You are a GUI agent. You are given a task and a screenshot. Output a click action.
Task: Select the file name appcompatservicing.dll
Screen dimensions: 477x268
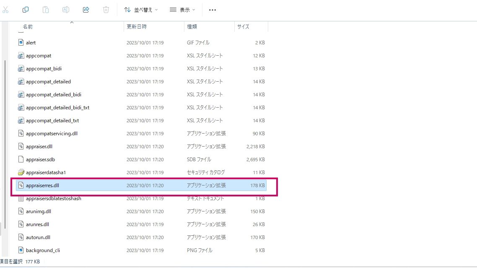click(52, 134)
